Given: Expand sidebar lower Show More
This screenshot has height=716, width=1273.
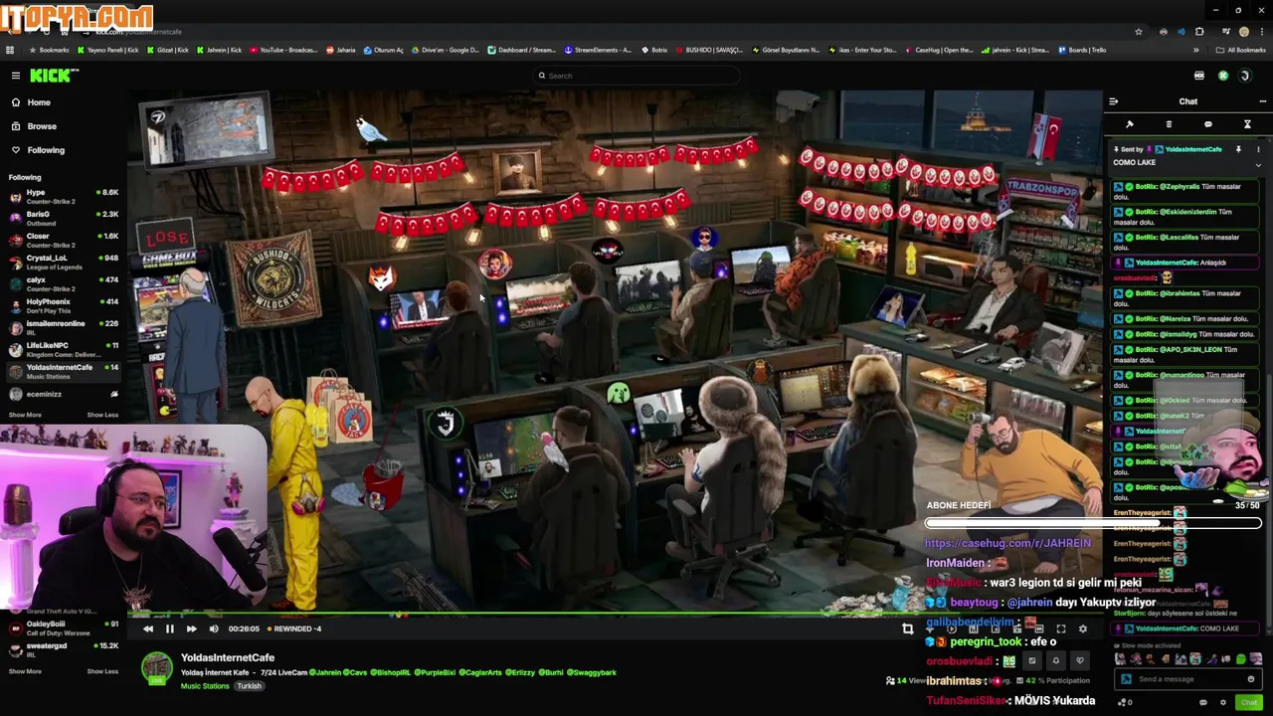Looking at the screenshot, I should coord(25,671).
